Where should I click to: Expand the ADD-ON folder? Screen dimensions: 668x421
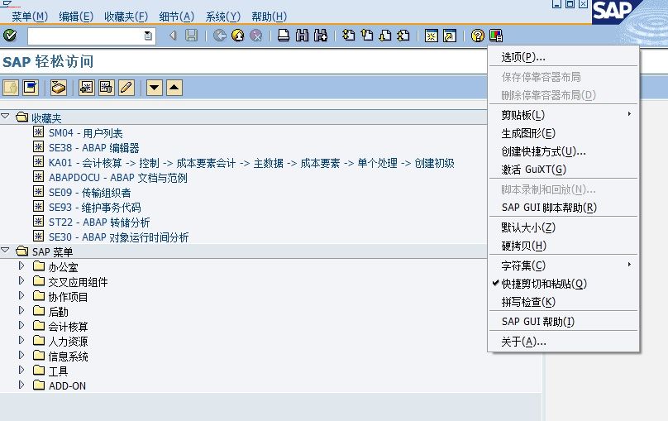pos(21,385)
